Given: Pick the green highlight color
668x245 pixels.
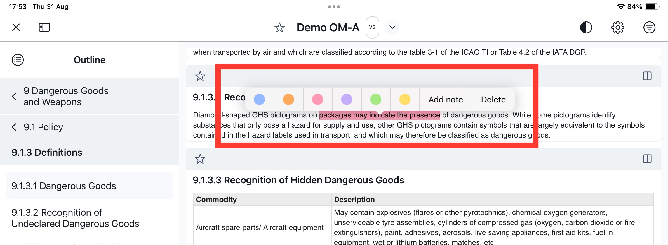Looking at the screenshot, I should (376, 99).
